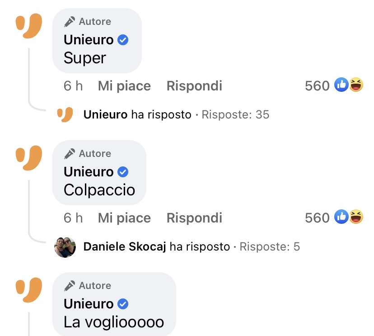Click Unieuro avatar beside the "Super" comment

point(29,25)
